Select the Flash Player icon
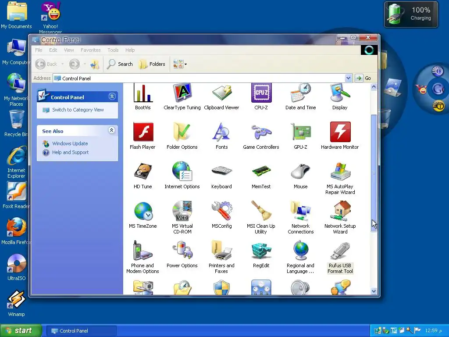The width and height of the screenshot is (449, 337). (143, 136)
